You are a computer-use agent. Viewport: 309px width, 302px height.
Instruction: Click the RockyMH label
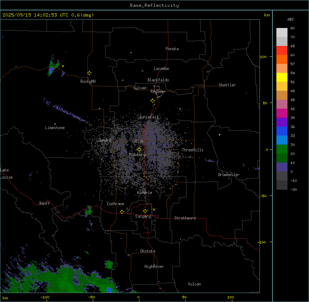click(x=88, y=81)
